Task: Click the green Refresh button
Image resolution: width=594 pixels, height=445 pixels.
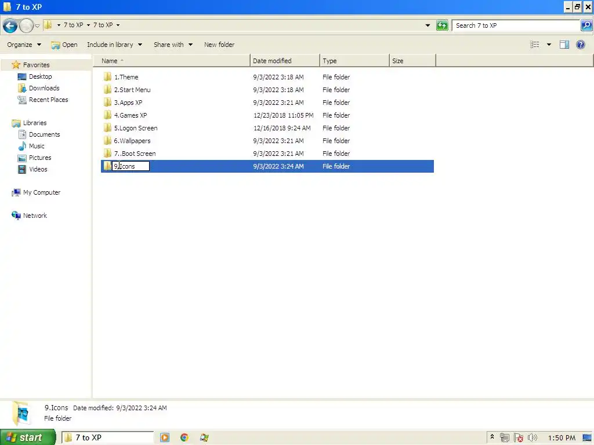Action: click(x=442, y=25)
